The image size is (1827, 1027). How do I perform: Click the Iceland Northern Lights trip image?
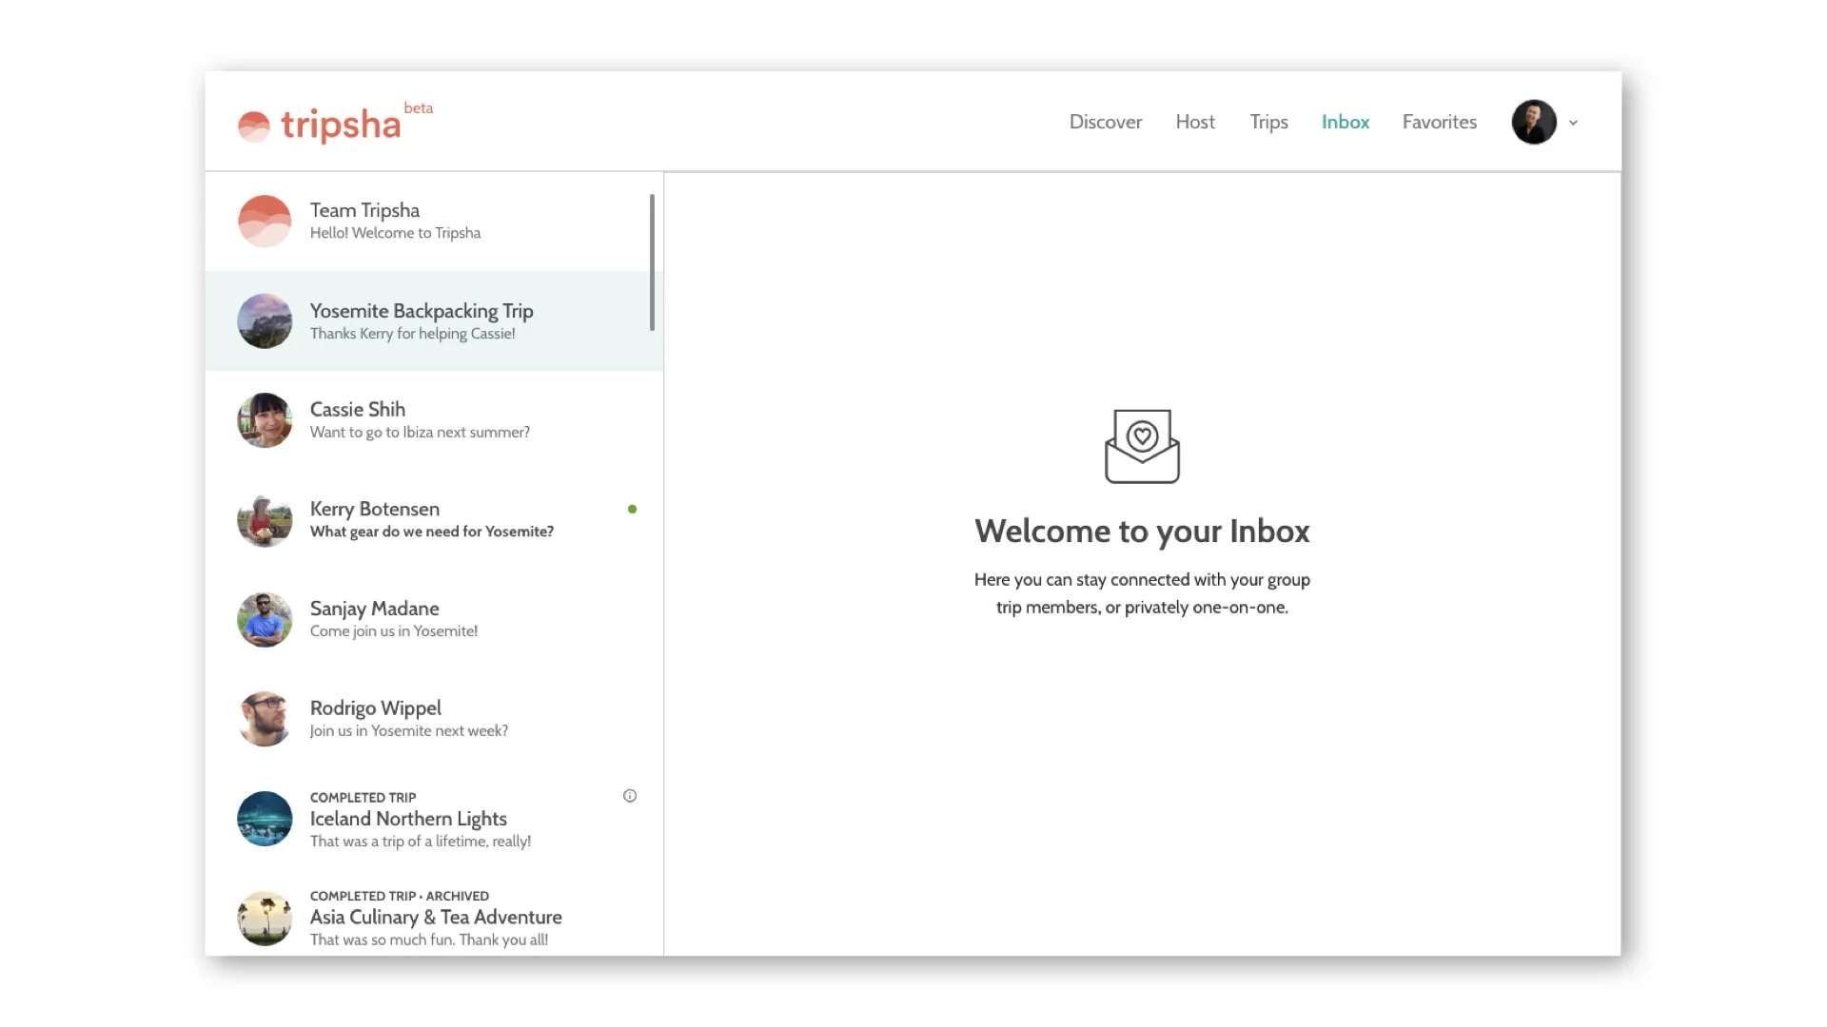[x=265, y=819]
